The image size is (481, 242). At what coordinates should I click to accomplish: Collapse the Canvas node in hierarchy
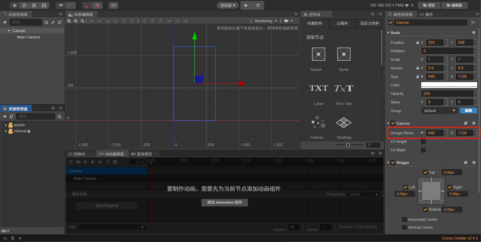9,31
